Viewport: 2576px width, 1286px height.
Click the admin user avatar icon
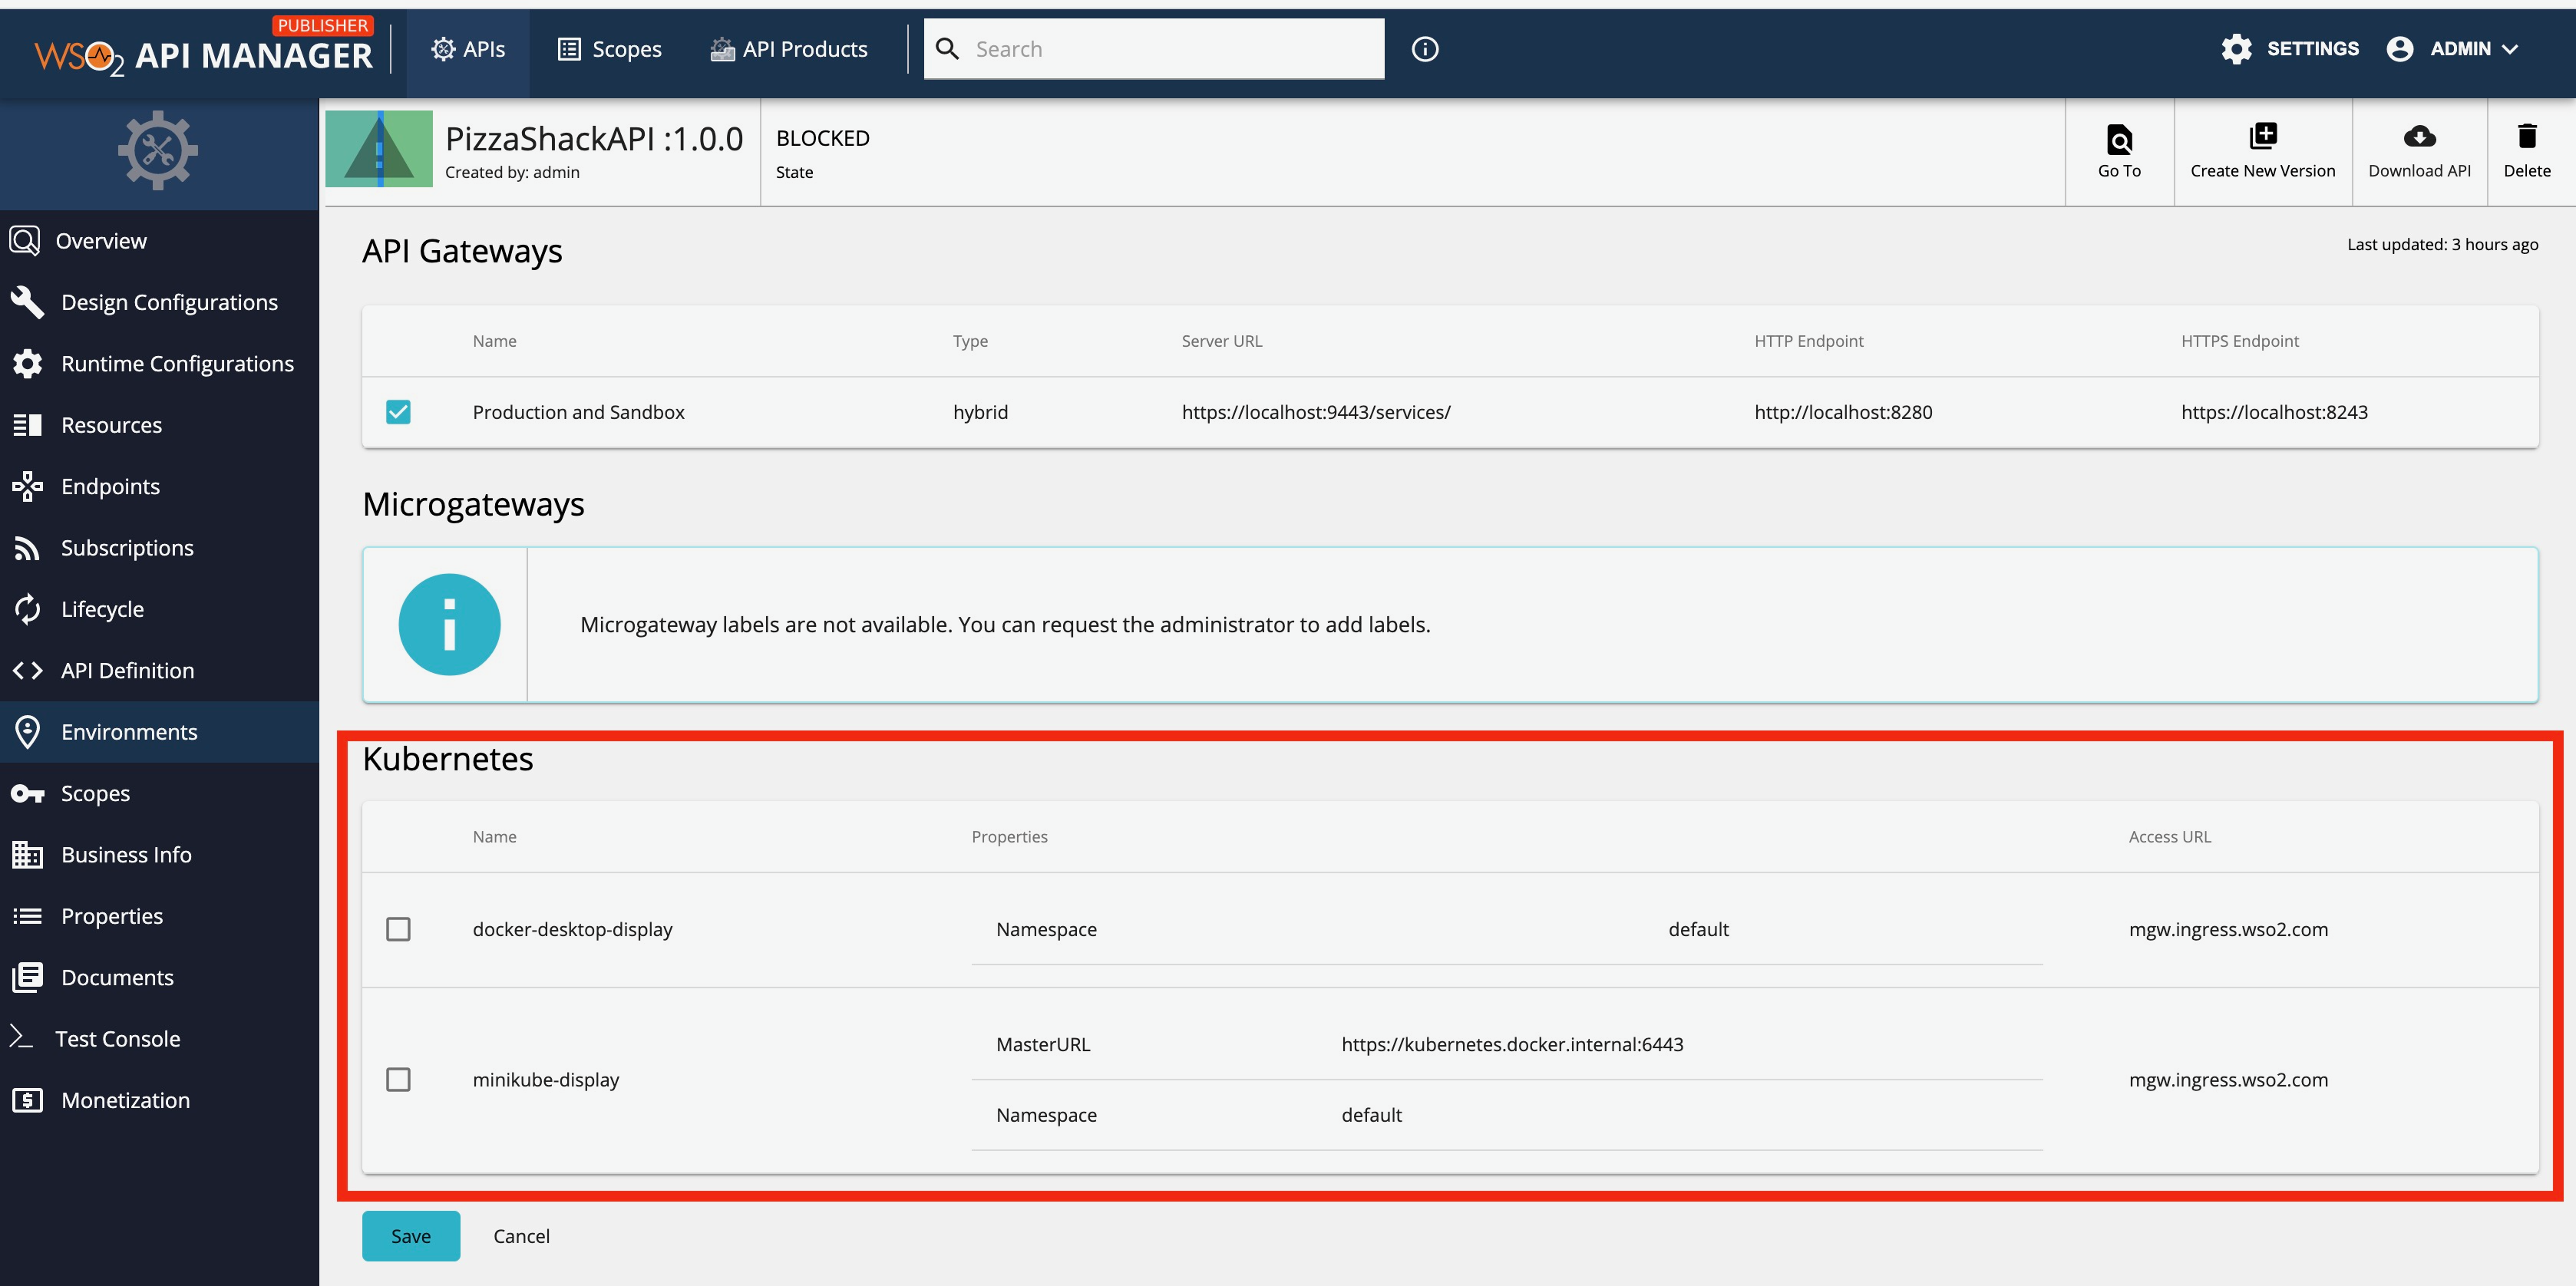click(x=2400, y=49)
